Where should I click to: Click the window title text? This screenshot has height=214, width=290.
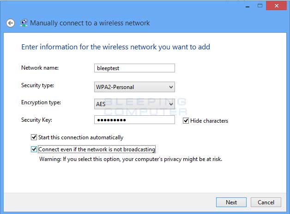pyautogui.click(x=90, y=23)
